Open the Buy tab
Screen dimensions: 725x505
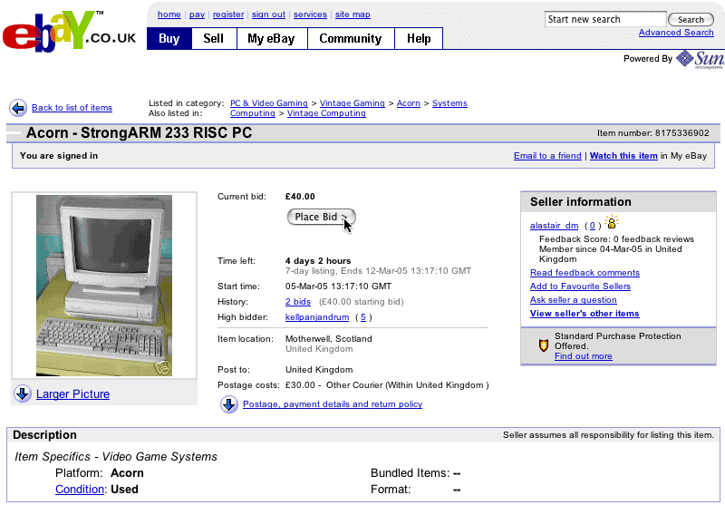click(169, 39)
